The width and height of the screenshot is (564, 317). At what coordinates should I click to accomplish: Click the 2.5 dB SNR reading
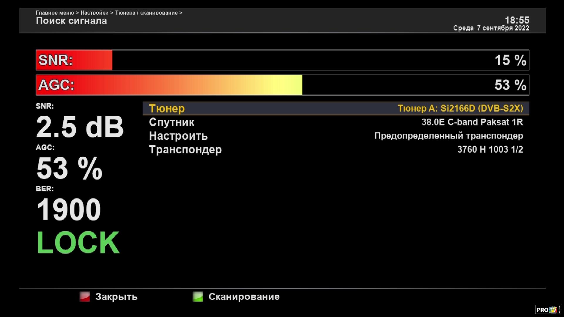click(80, 127)
